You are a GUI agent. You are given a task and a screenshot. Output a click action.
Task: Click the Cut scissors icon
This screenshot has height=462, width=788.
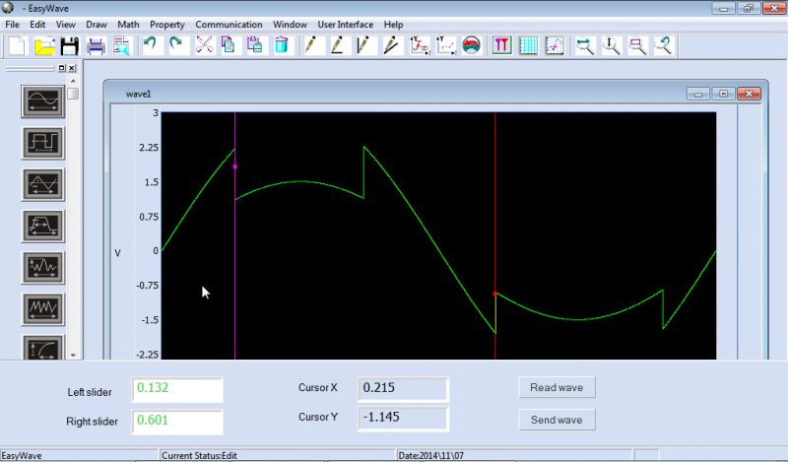click(x=205, y=45)
